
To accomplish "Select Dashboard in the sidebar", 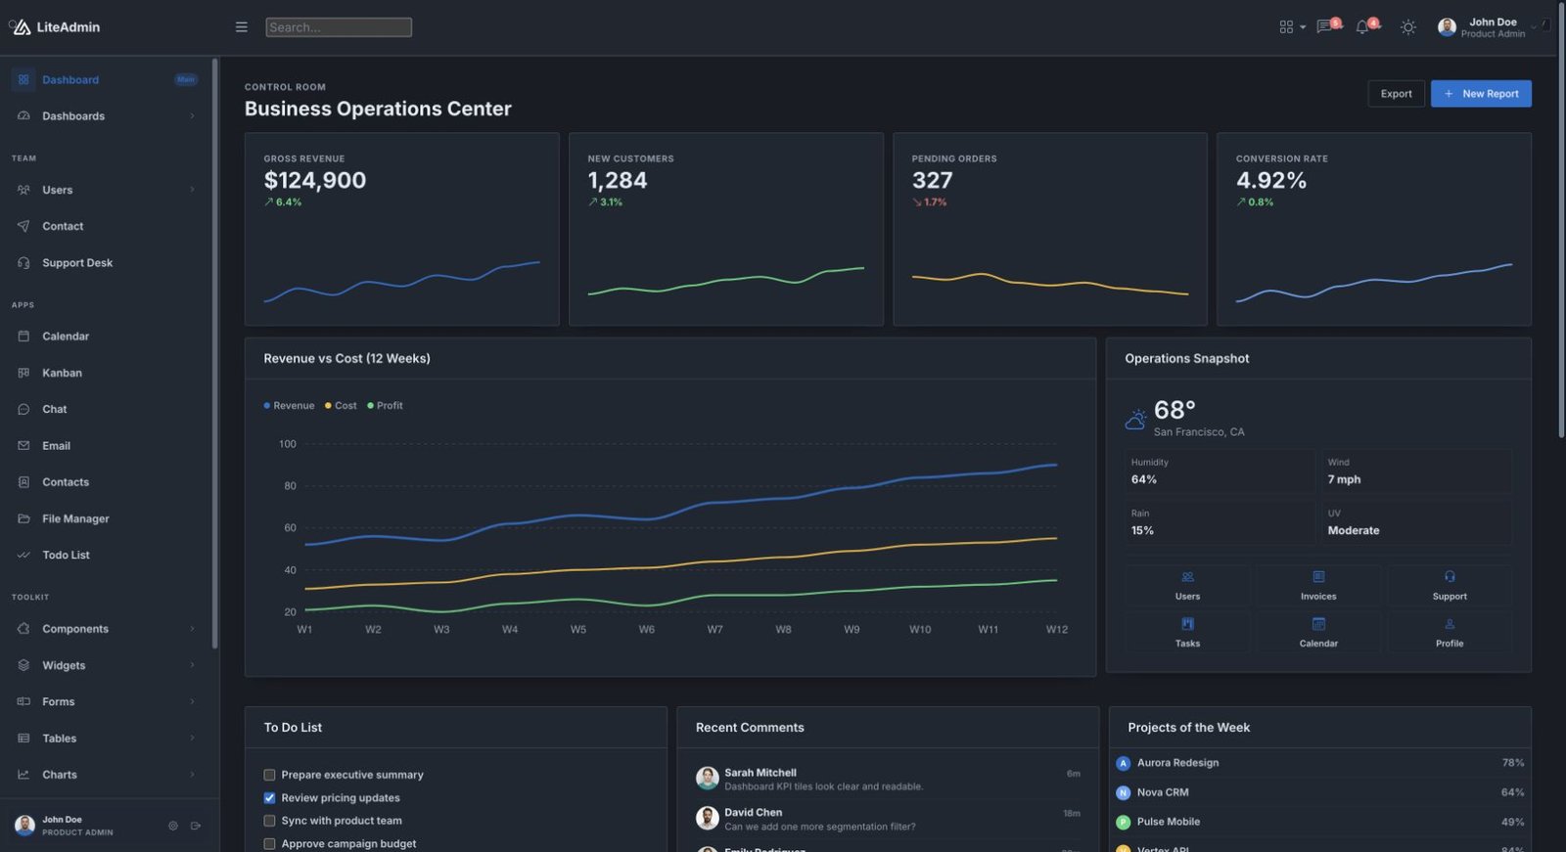I will 109,79.
